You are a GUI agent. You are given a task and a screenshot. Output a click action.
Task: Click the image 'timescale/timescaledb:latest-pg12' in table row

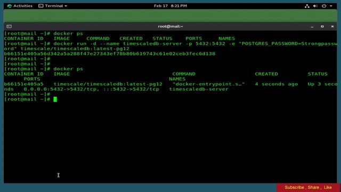pyautogui.click(x=108, y=84)
